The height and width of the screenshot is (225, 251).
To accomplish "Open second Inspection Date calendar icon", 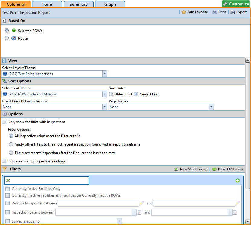I will [x=235, y=212].
